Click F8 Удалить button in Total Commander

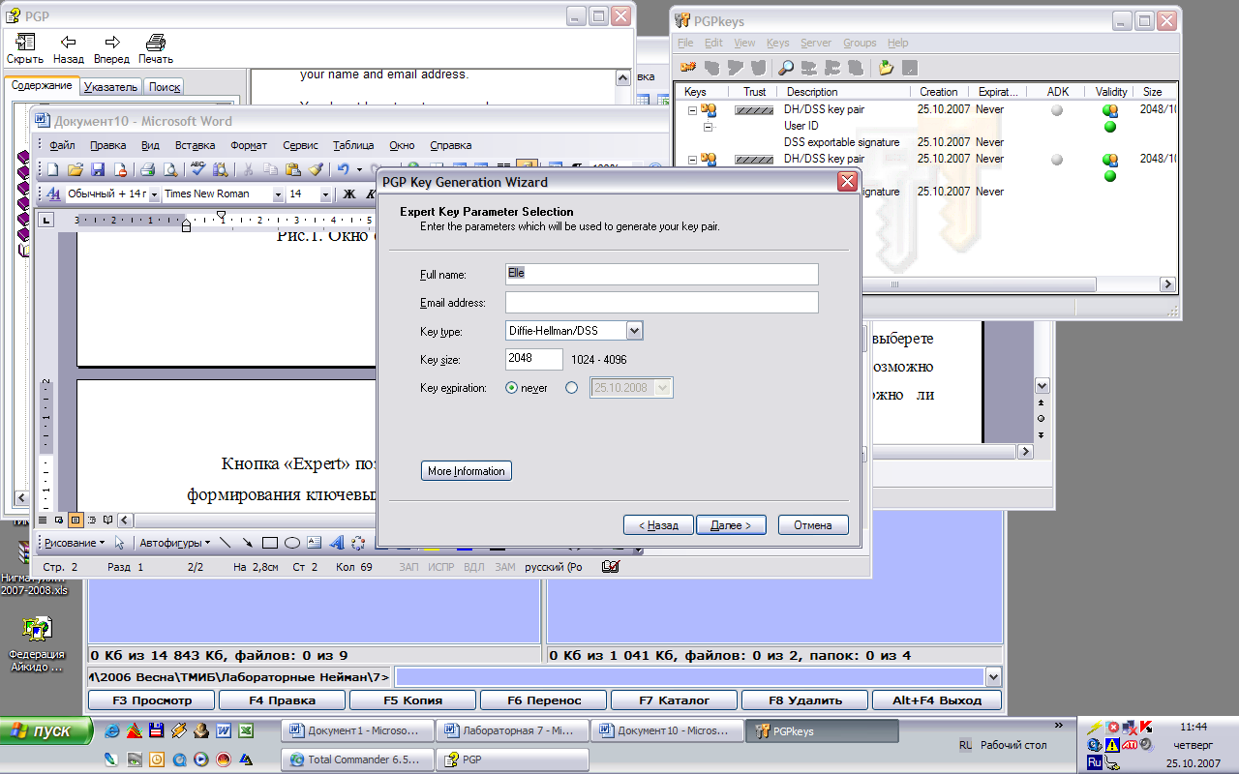tap(805, 700)
